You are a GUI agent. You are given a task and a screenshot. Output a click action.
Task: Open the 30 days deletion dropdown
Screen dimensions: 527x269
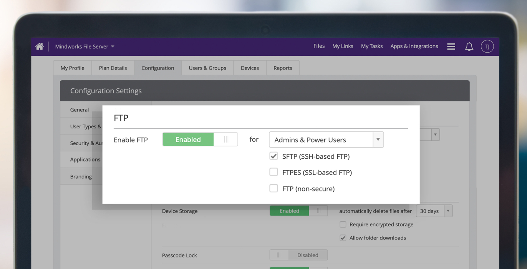point(434,211)
